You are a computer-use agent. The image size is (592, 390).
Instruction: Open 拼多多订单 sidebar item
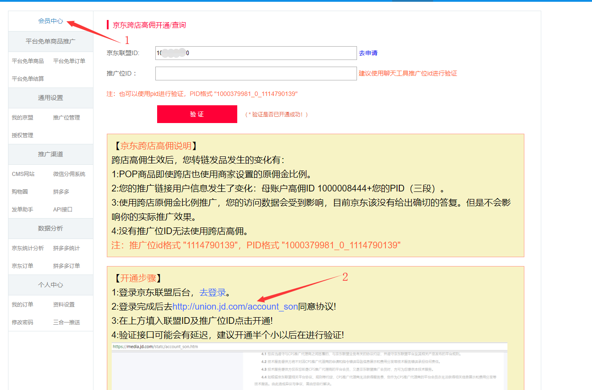point(66,266)
